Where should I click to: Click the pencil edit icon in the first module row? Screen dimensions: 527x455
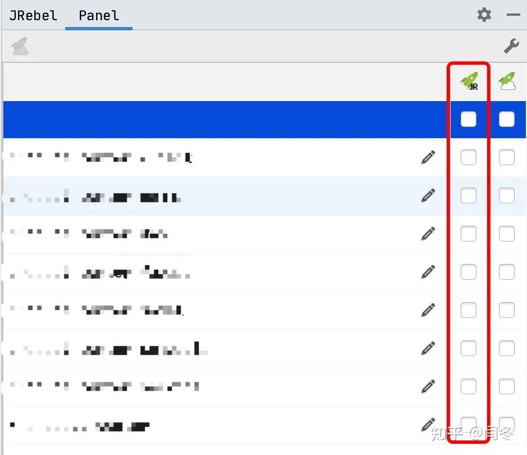point(428,157)
